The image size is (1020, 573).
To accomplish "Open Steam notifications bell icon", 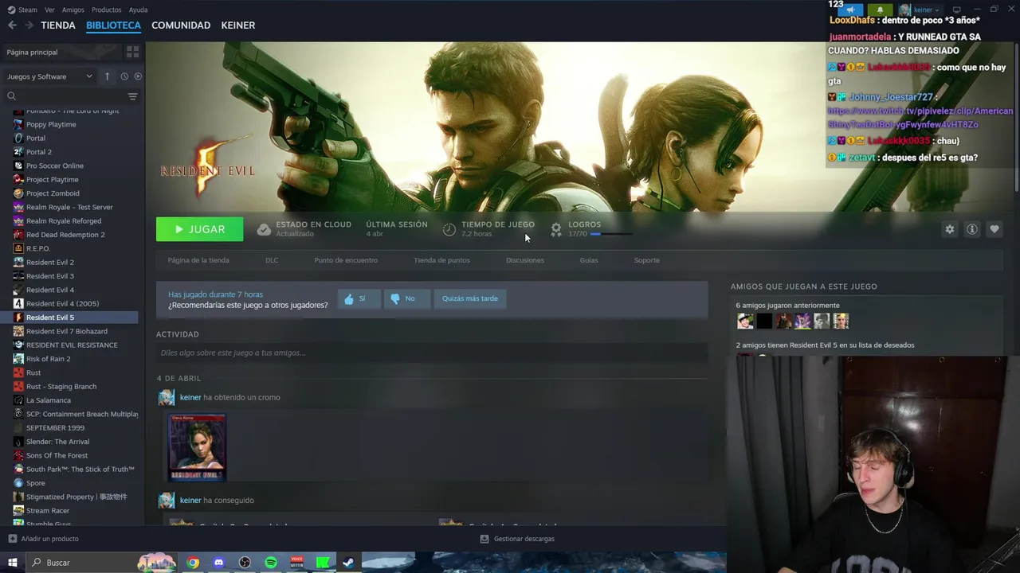I will click(880, 10).
